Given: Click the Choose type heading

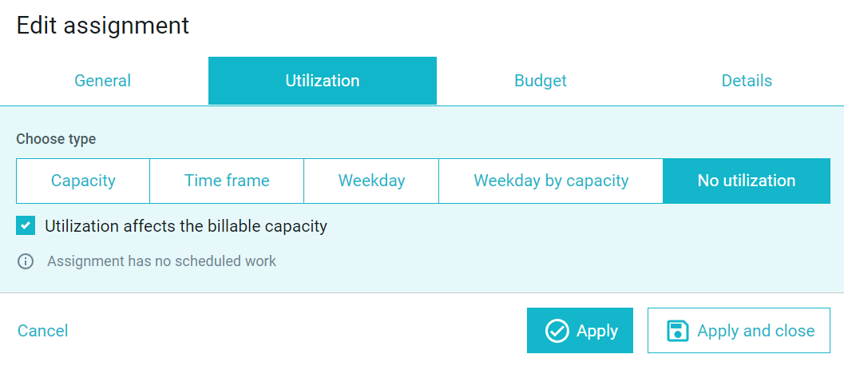Looking at the screenshot, I should (x=56, y=139).
